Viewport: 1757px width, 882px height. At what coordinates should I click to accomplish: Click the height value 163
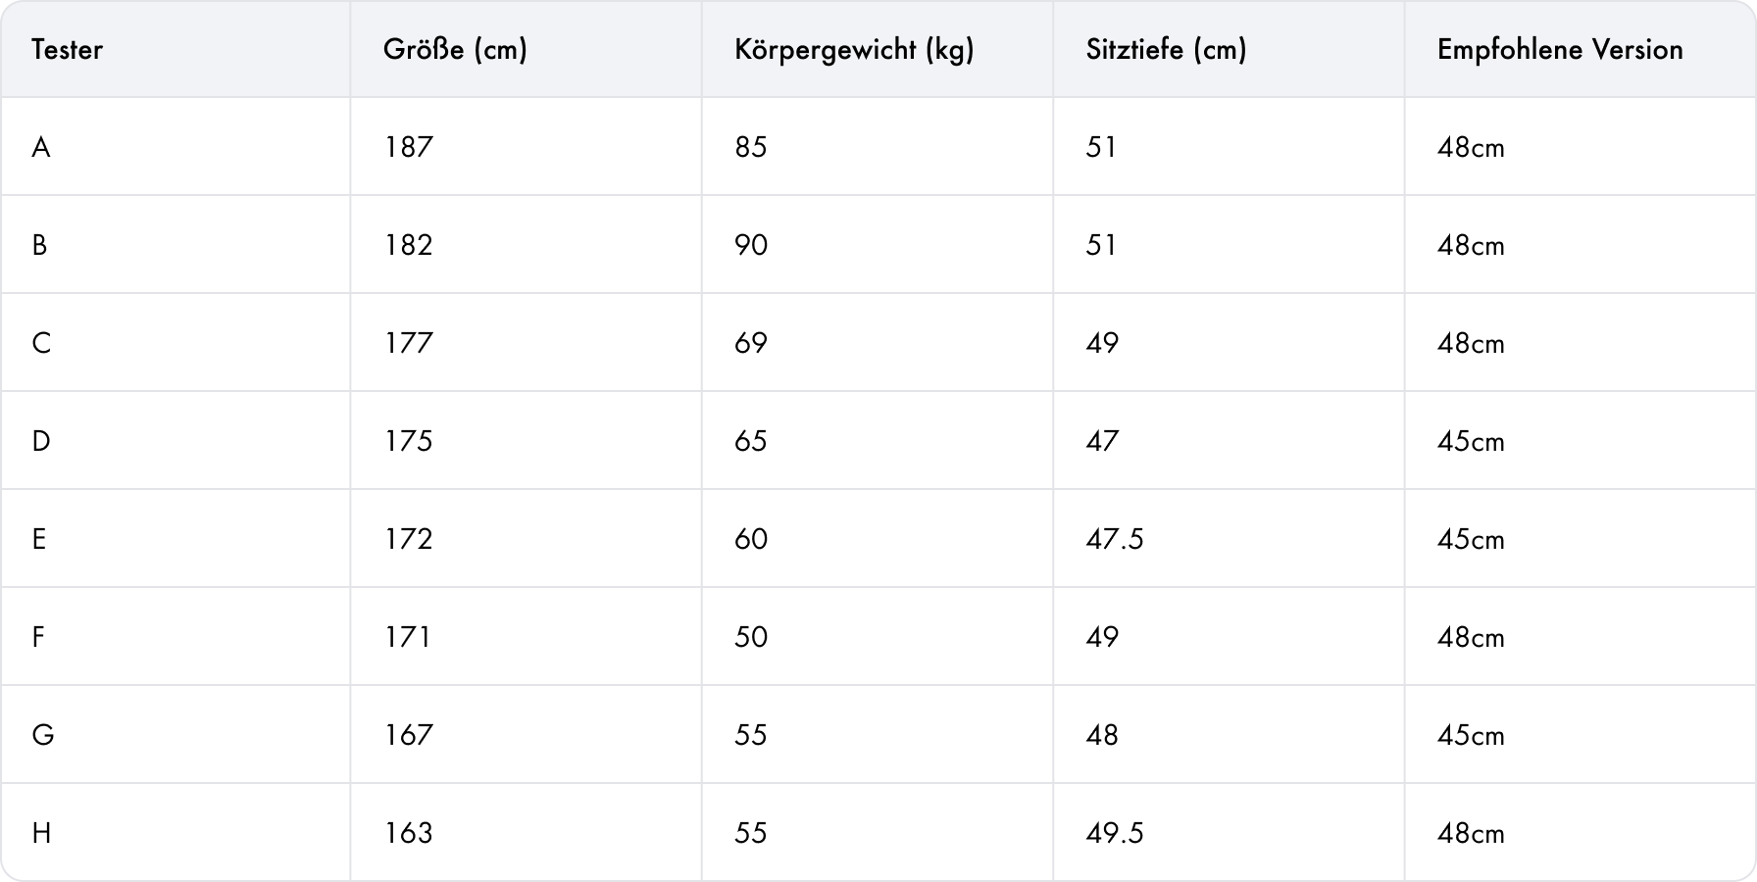pyautogui.click(x=408, y=833)
